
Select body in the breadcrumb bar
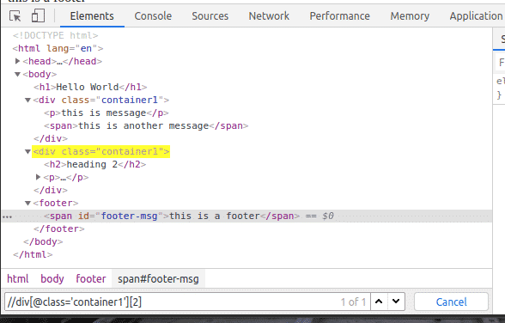[52, 278]
